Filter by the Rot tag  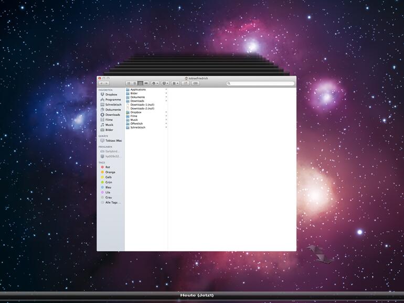pyautogui.click(x=111, y=167)
